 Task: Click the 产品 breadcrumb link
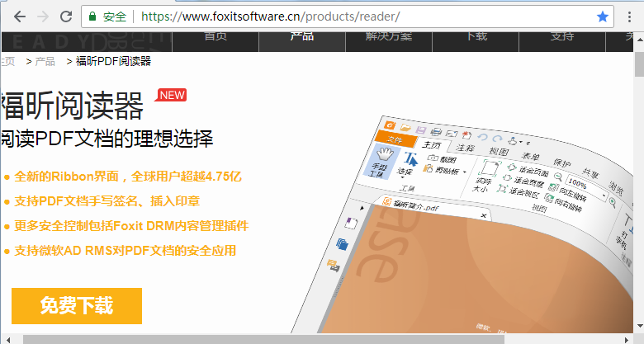(x=45, y=62)
